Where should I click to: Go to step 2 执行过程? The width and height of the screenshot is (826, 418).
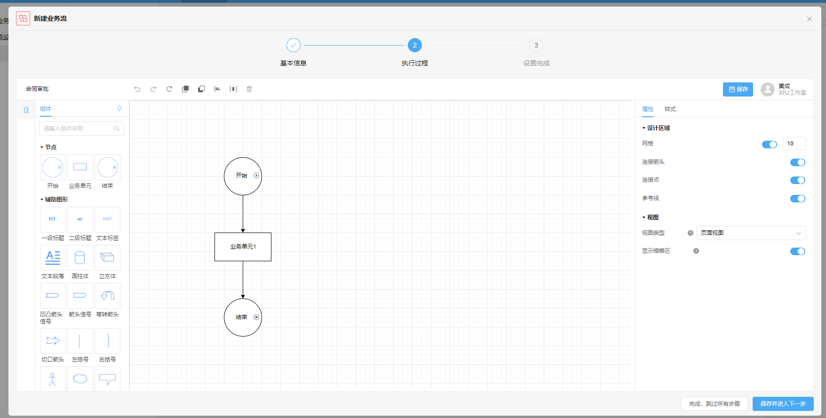415,45
